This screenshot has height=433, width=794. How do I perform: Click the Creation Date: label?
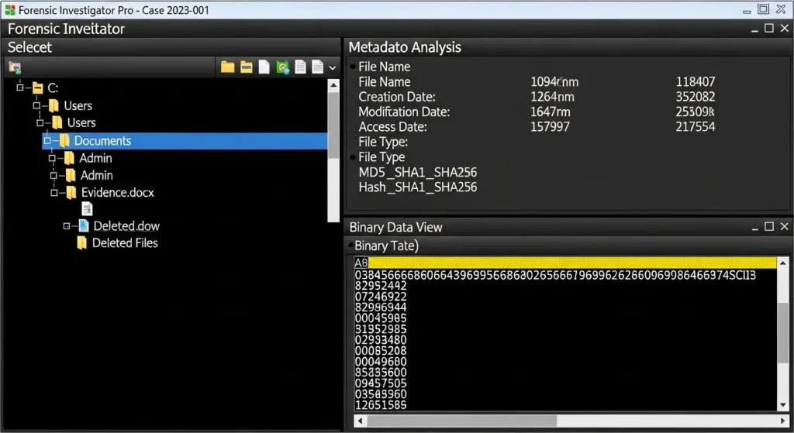(x=397, y=97)
